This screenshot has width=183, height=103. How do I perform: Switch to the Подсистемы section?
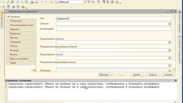[21, 21]
